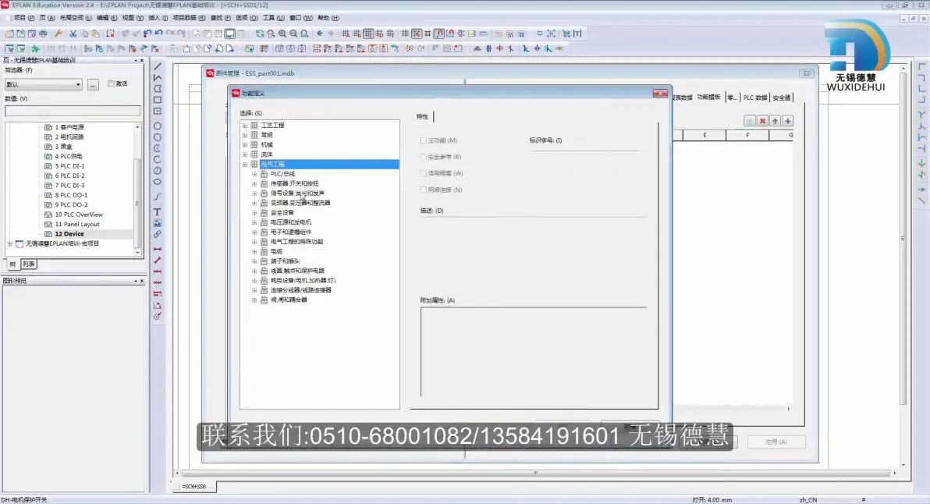Click the 数值 (V) input field
The width and height of the screenshot is (930, 504).
pyautogui.click(x=73, y=111)
